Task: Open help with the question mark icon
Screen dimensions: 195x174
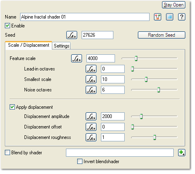Action: pos(182,17)
